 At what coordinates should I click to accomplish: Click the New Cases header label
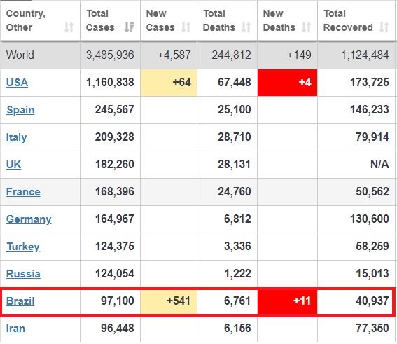point(160,20)
